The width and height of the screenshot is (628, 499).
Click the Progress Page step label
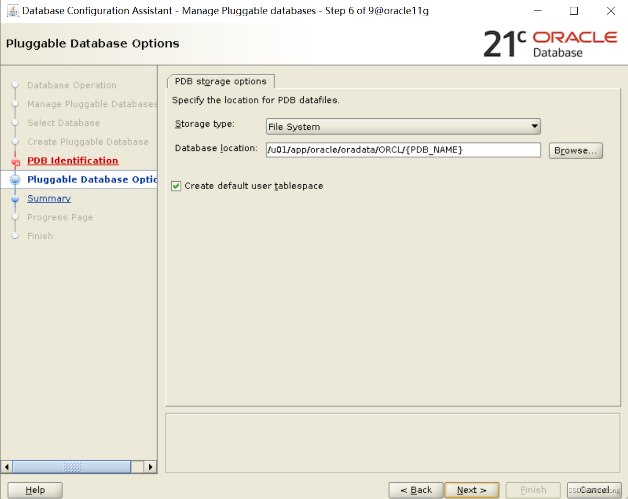60,217
